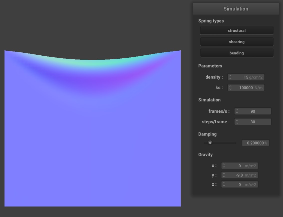
Task: Toggle the bending spring type button
Action: (236, 53)
